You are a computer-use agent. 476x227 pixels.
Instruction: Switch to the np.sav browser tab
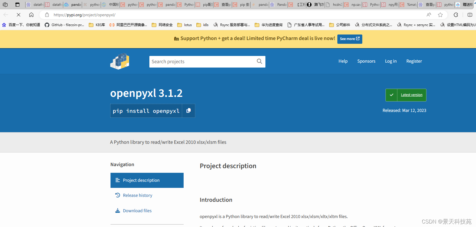tap(353, 5)
